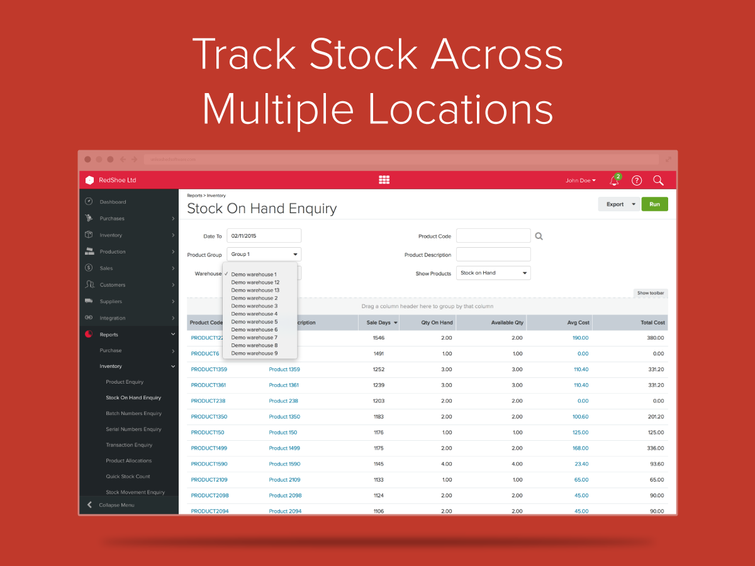Select Demo warehouse 12 from the list
The width and height of the screenshot is (755, 566).
pos(255,282)
